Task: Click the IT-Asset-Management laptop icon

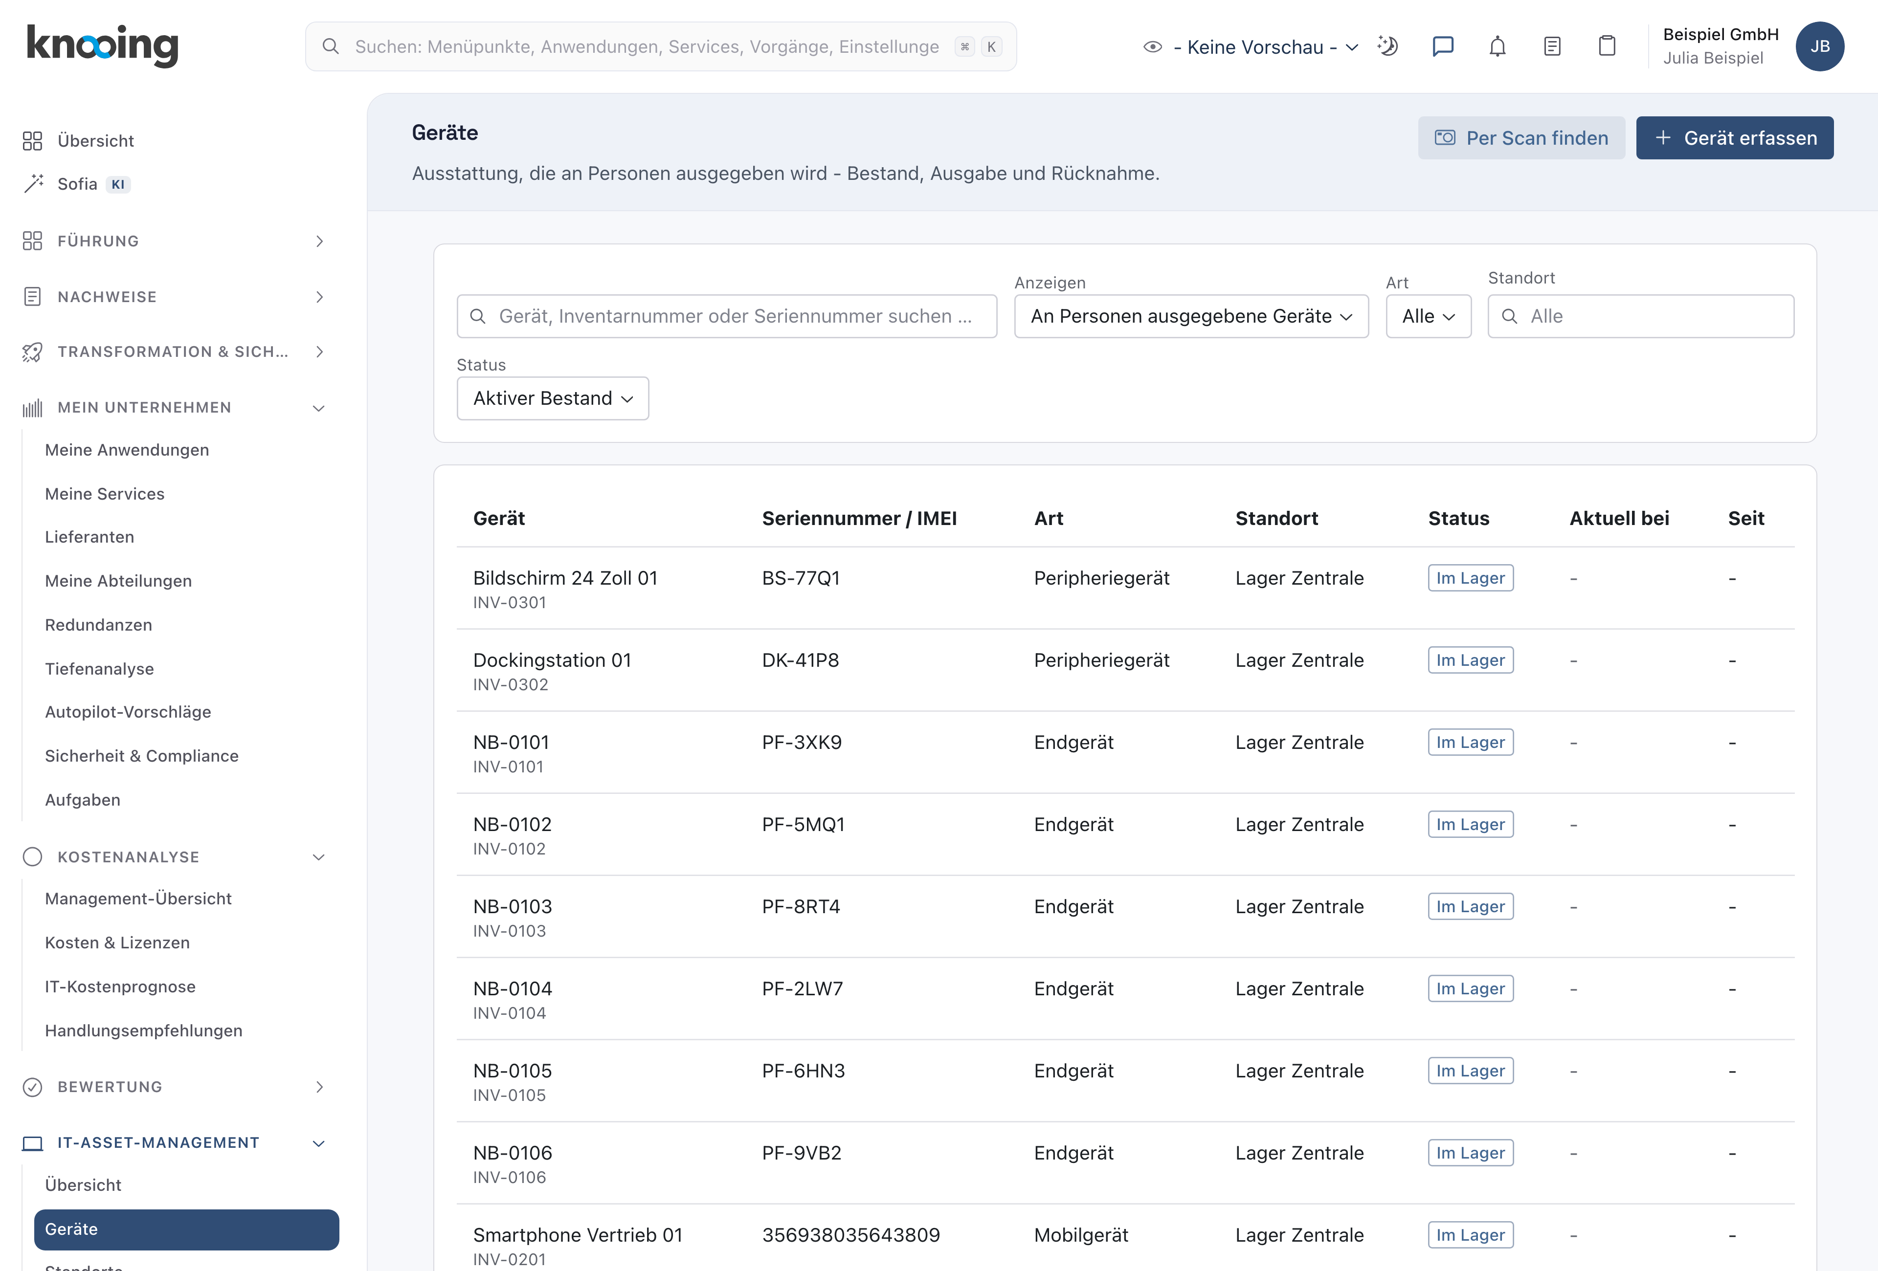Action: (32, 1142)
